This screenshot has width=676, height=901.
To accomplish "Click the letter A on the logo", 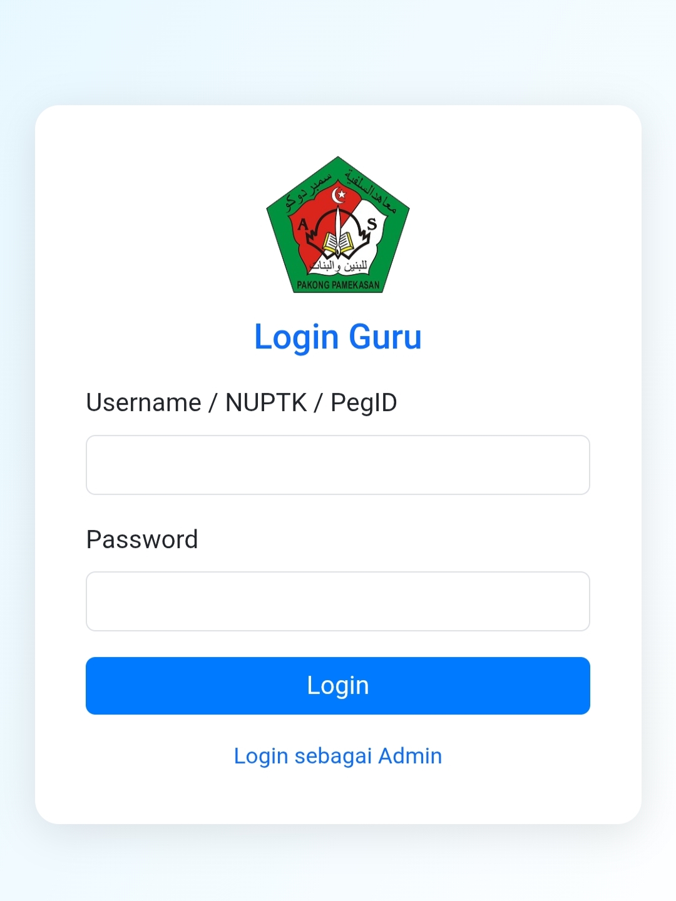I will click(303, 224).
